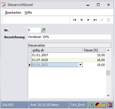Open the date dropdown for 01.01.2021
Viewport: 115px width, 109px height.
click(80, 65)
